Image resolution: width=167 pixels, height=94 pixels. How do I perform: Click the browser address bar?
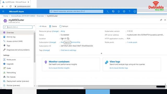tap(24, 6)
